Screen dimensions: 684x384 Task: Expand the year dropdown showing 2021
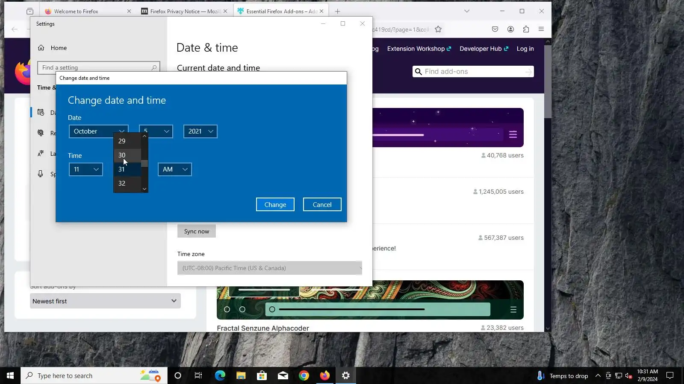click(x=200, y=131)
